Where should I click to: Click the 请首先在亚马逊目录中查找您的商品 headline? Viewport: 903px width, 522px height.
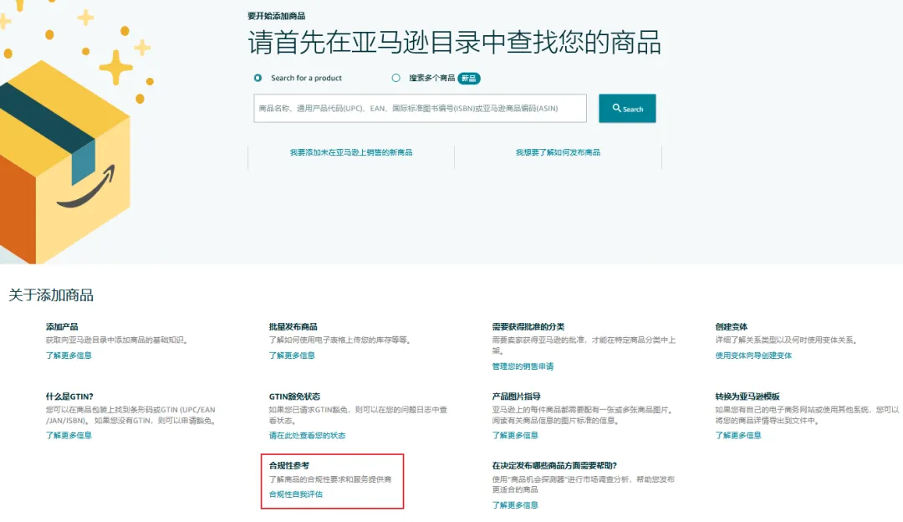pyautogui.click(x=454, y=43)
